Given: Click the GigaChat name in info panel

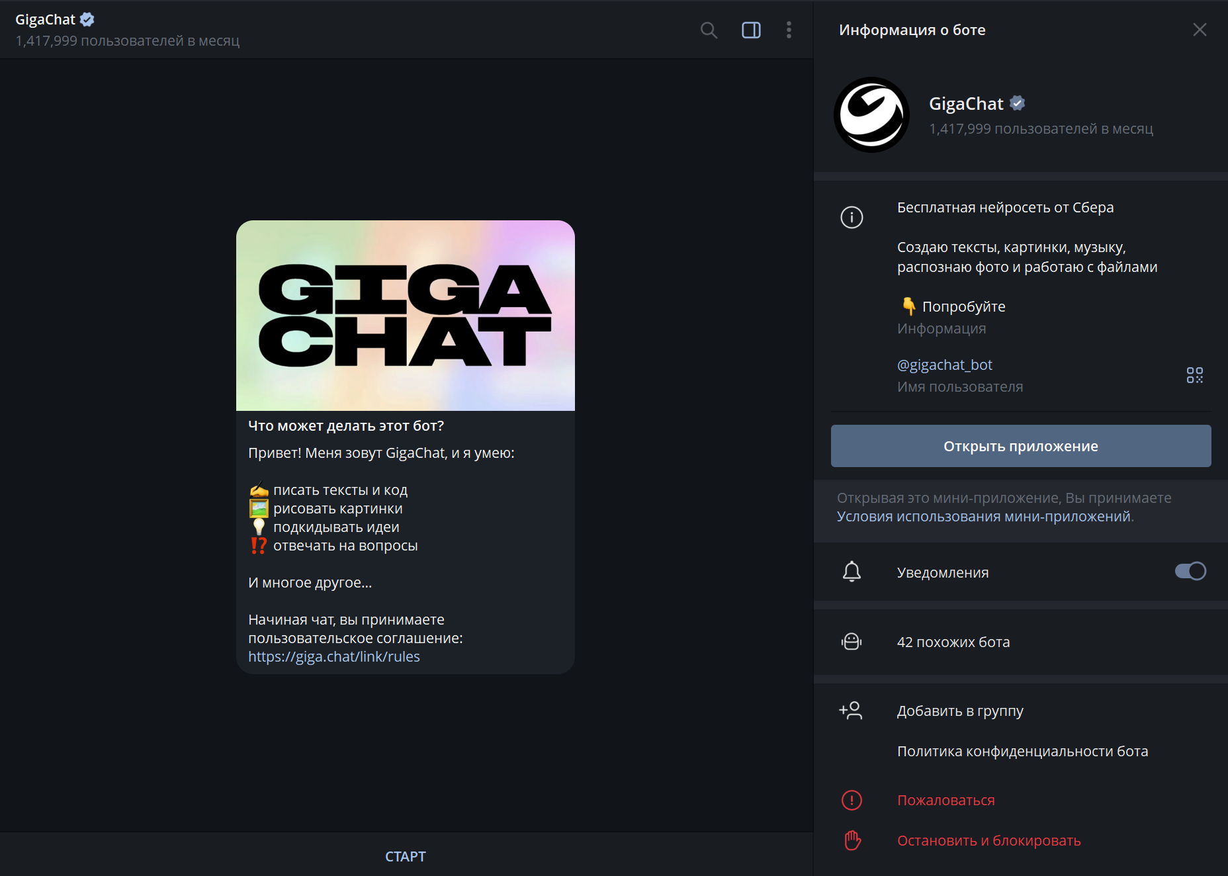Looking at the screenshot, I should pyautogui.click(x=966, y=104).
